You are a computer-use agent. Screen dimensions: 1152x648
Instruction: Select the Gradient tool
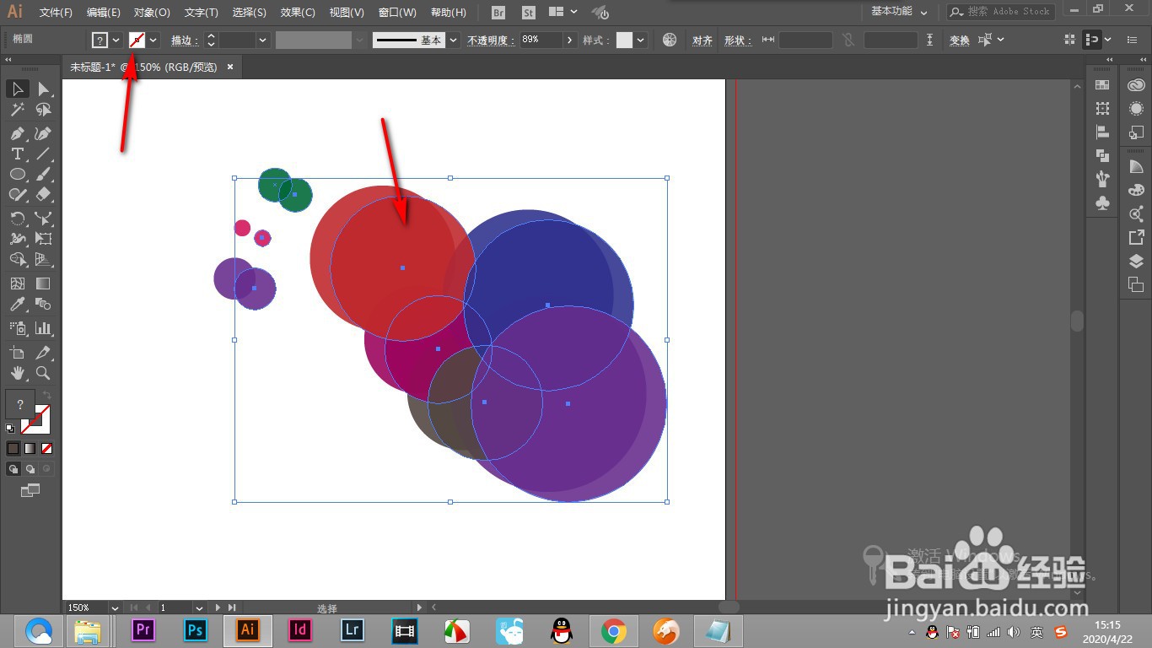43,283
